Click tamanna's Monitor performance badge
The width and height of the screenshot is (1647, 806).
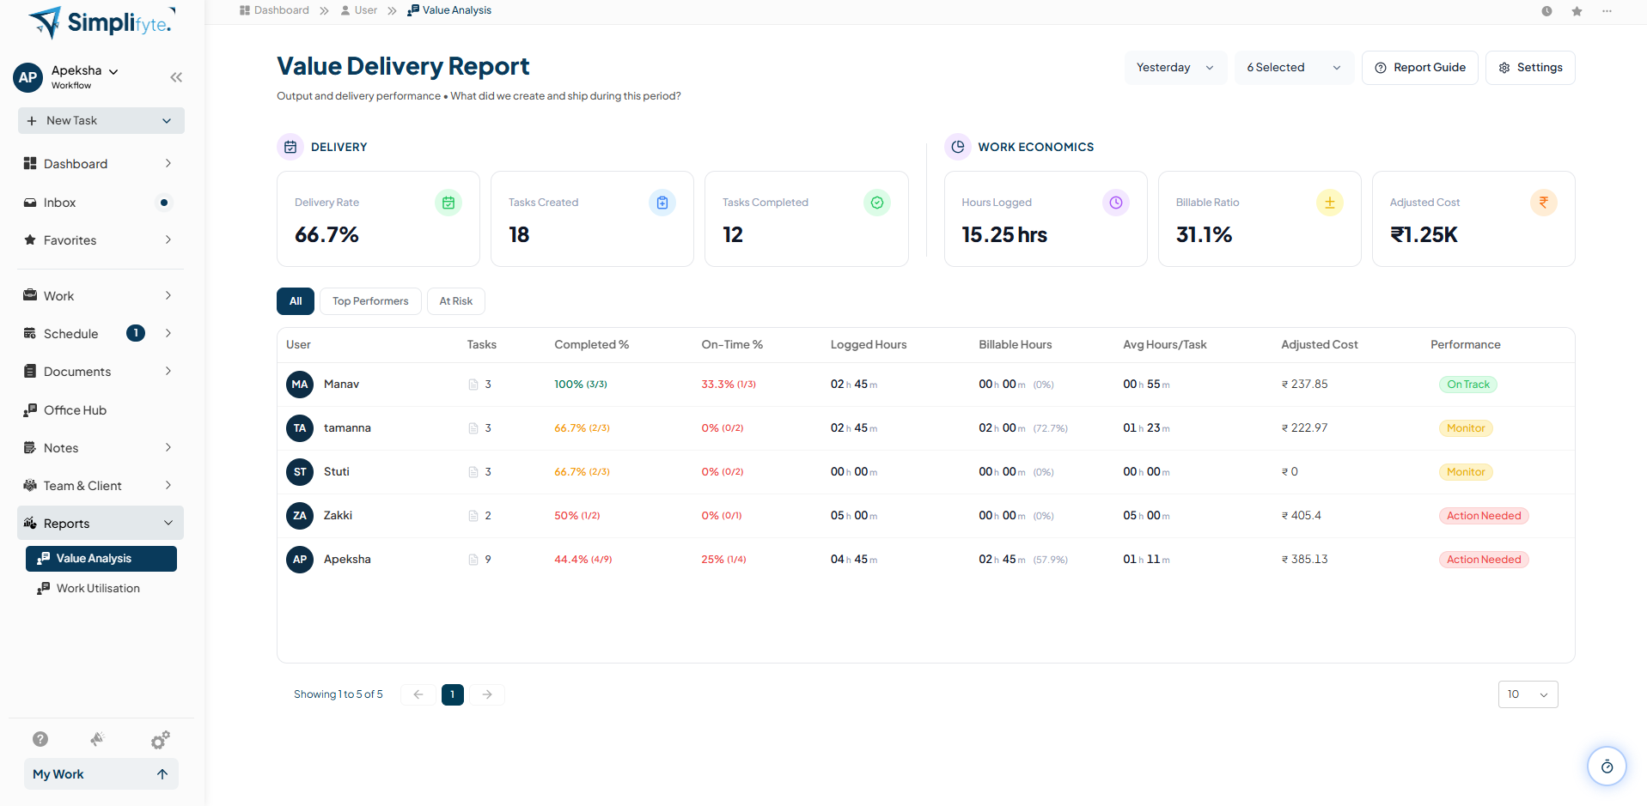pos(1466,428)
